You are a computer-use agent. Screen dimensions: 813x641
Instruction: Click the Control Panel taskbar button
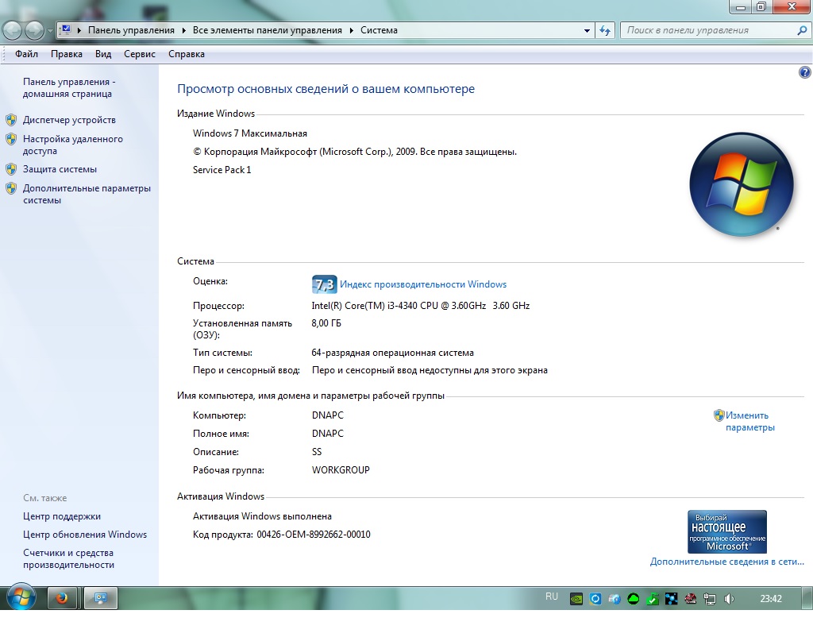point(101,598)
